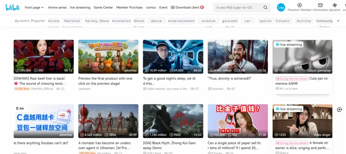
Task: Open updream advertiser name link
Action: pos(84,89)
